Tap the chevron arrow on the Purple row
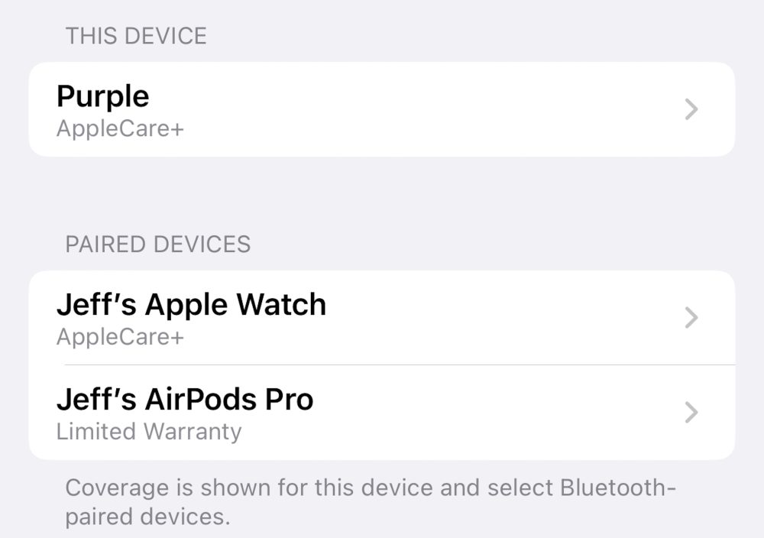 point(691,109)
